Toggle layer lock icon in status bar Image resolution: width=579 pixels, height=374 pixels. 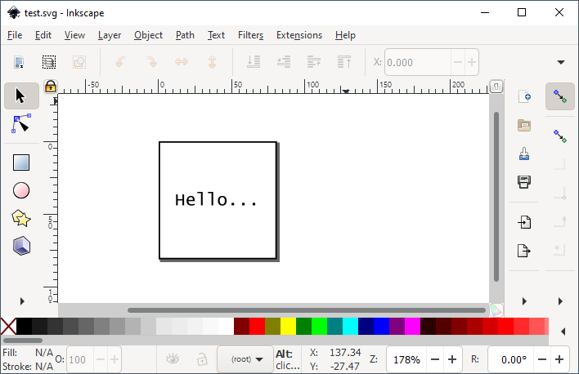(202, 358)
